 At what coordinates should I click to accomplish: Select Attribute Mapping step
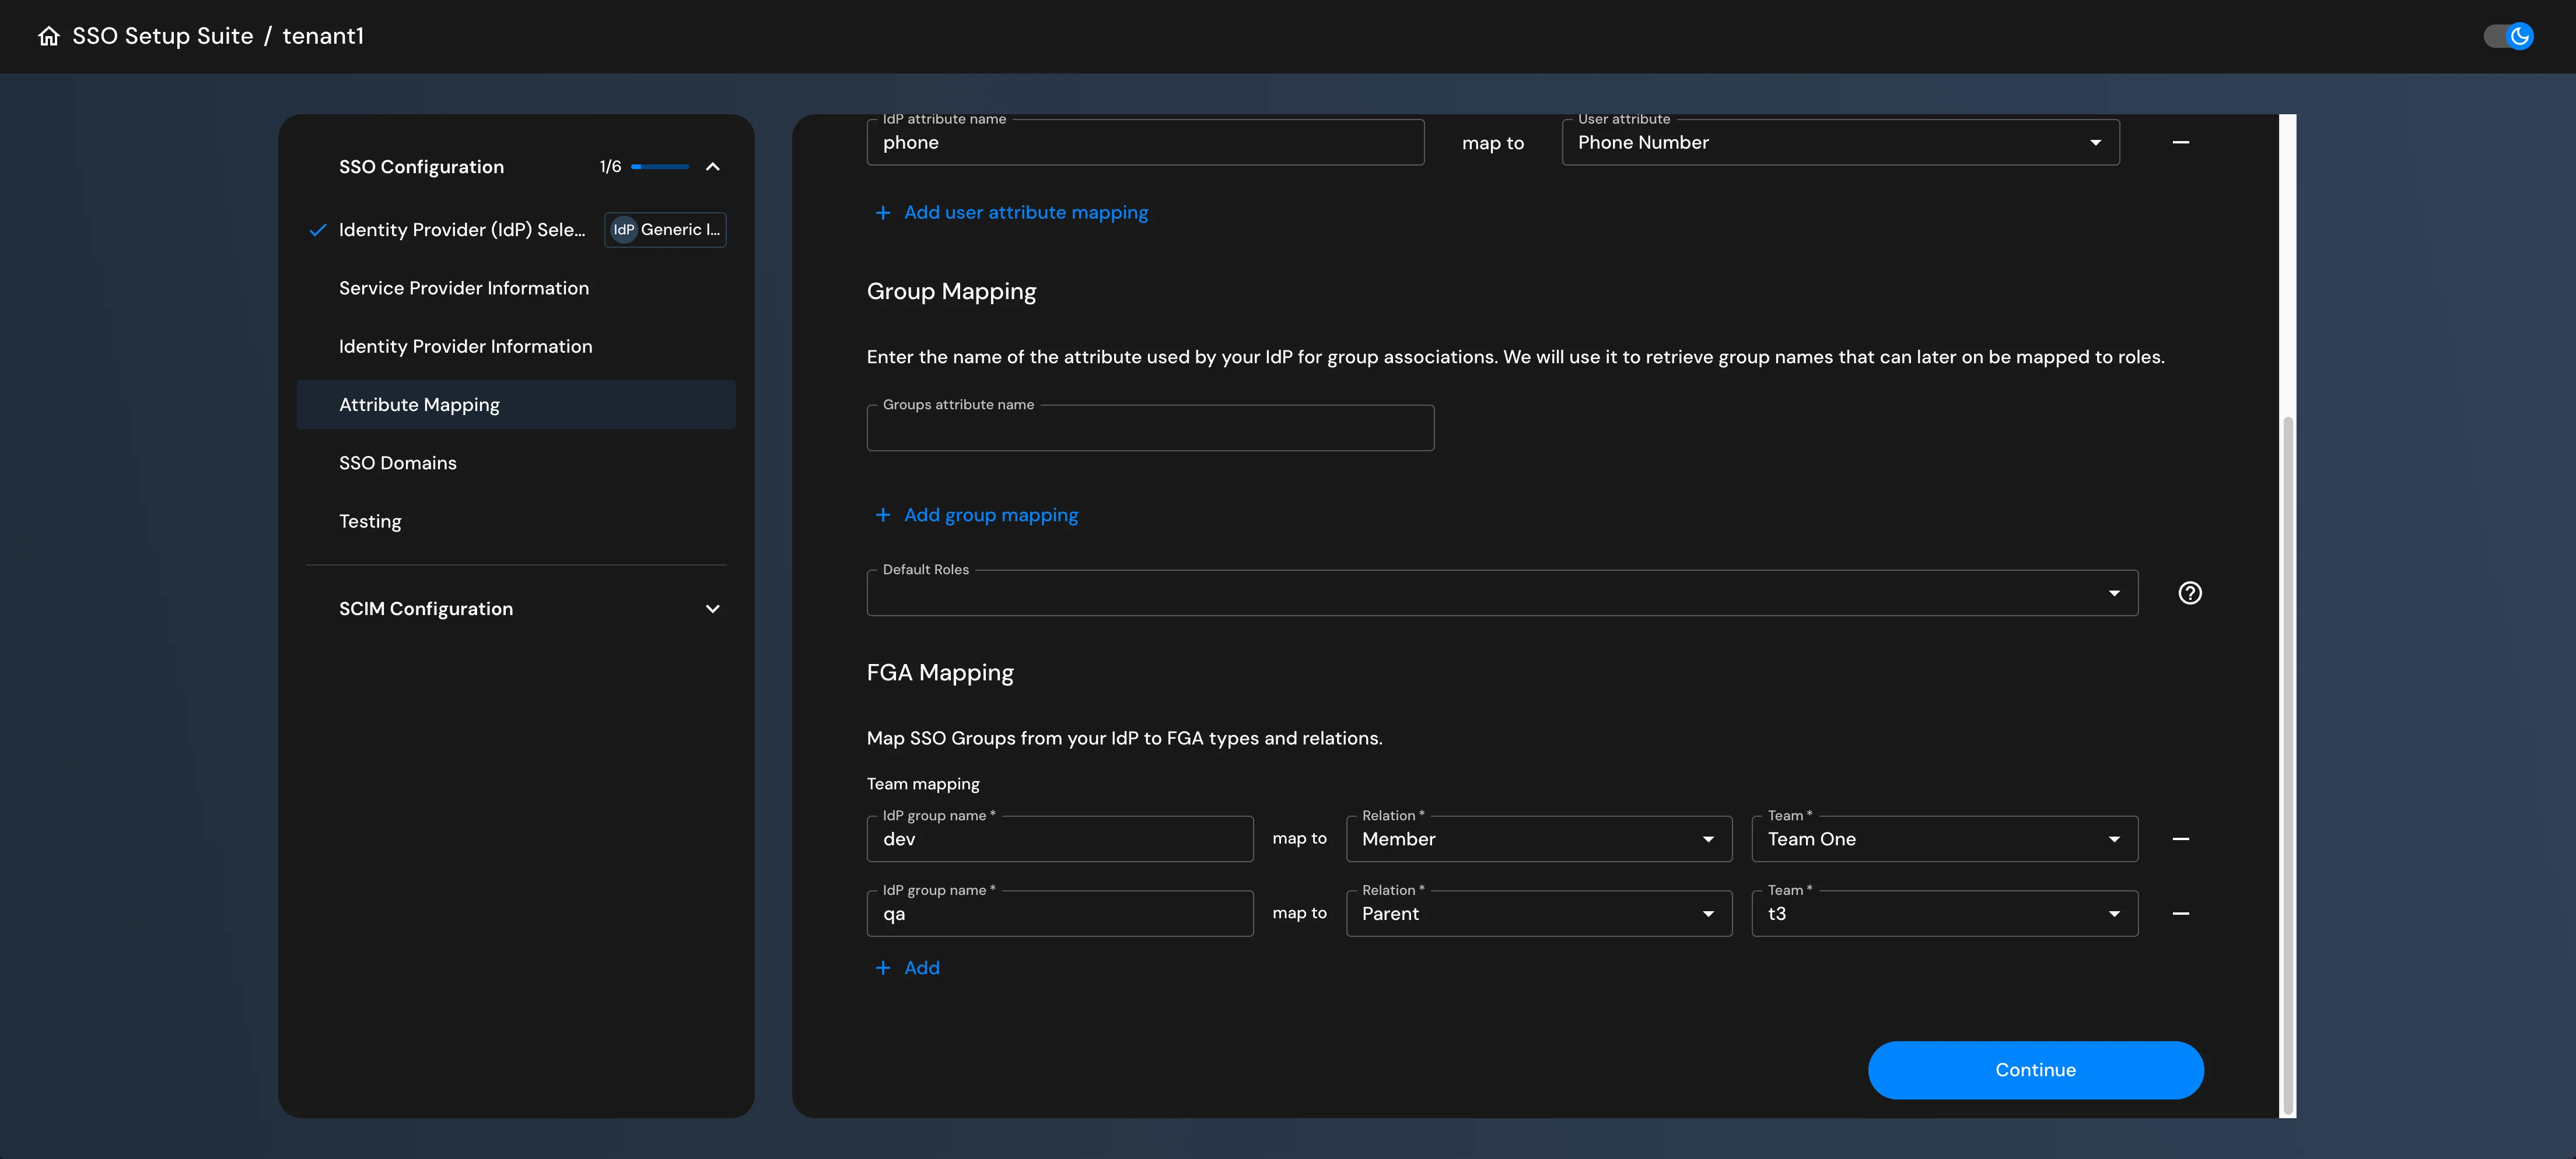coord(516,405)
